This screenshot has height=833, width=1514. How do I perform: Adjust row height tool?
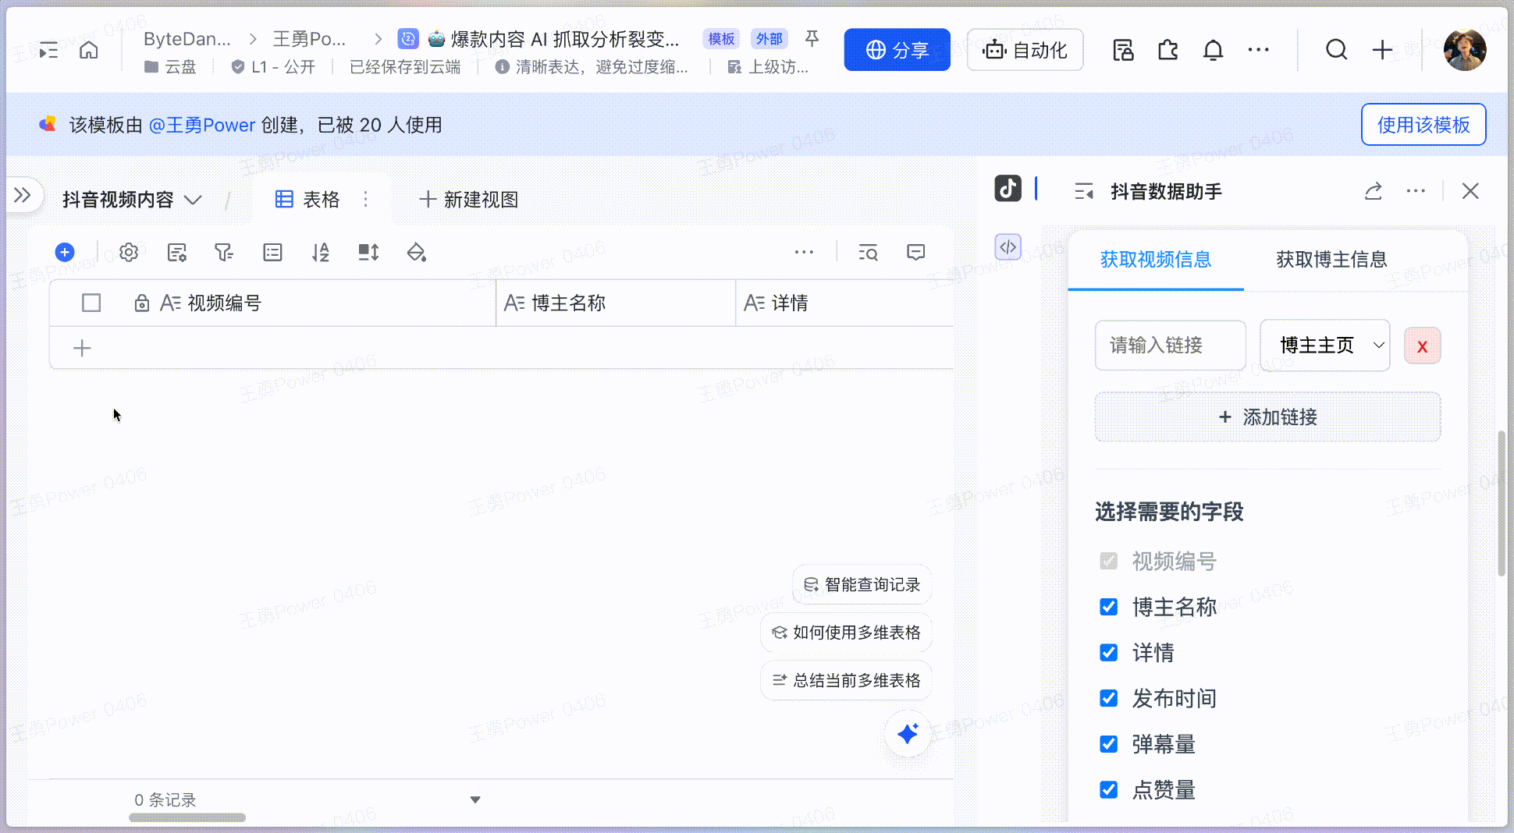(368, 252)
